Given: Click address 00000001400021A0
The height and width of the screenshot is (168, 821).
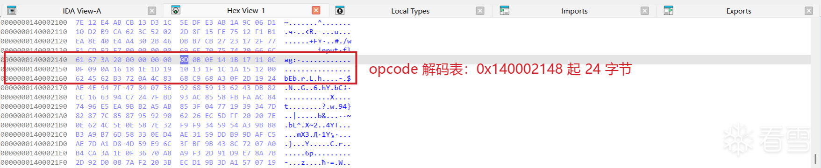Looking at the screenshot, I should pos(34,116).
